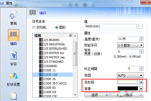The height and width of the screenshot is (101, 151).
Task: Click the barcode icon beside 2/5 INDUSTRIAL
Action: (41, 44)
